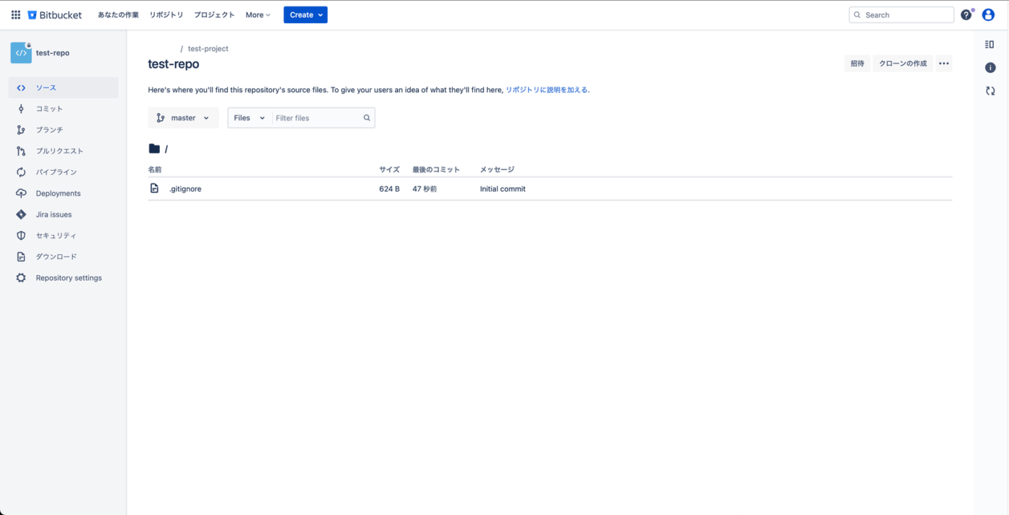Click the test-repo repository avatar icon
The height and width of the screenshot is (515, 1009).
tap(21, 53)
